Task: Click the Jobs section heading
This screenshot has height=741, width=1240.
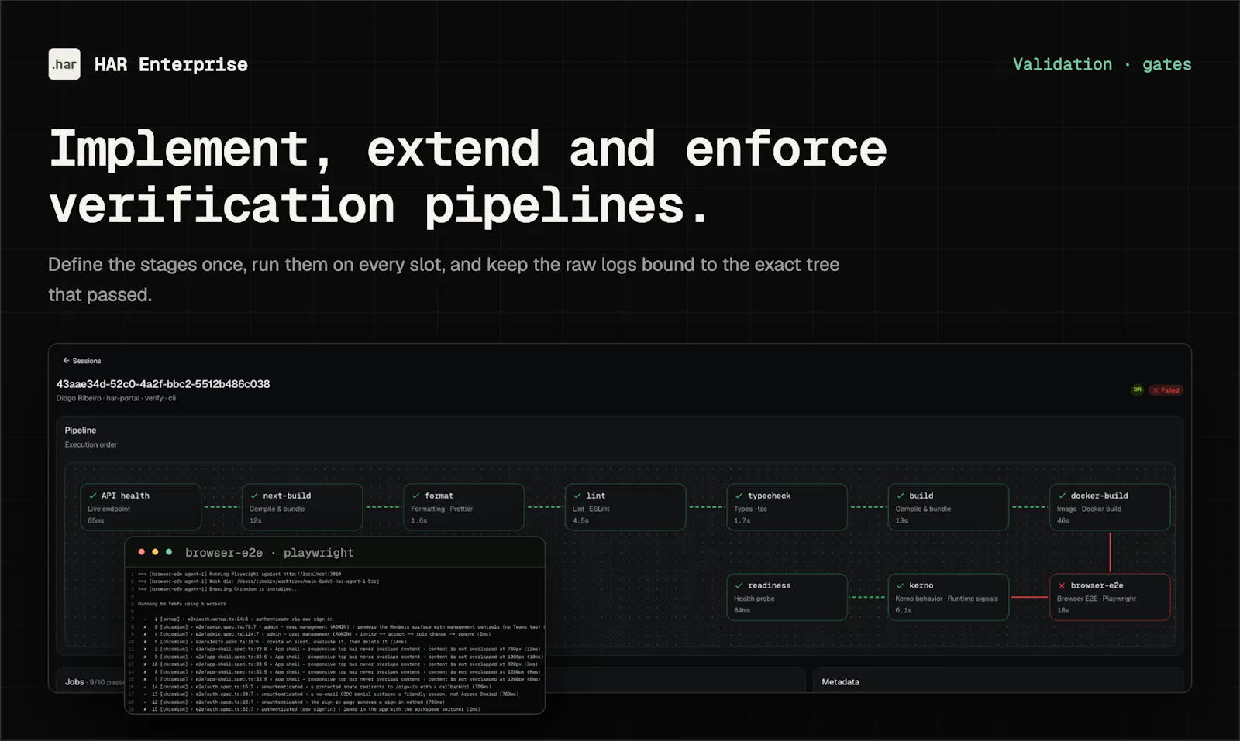Action: click(74, 682)
